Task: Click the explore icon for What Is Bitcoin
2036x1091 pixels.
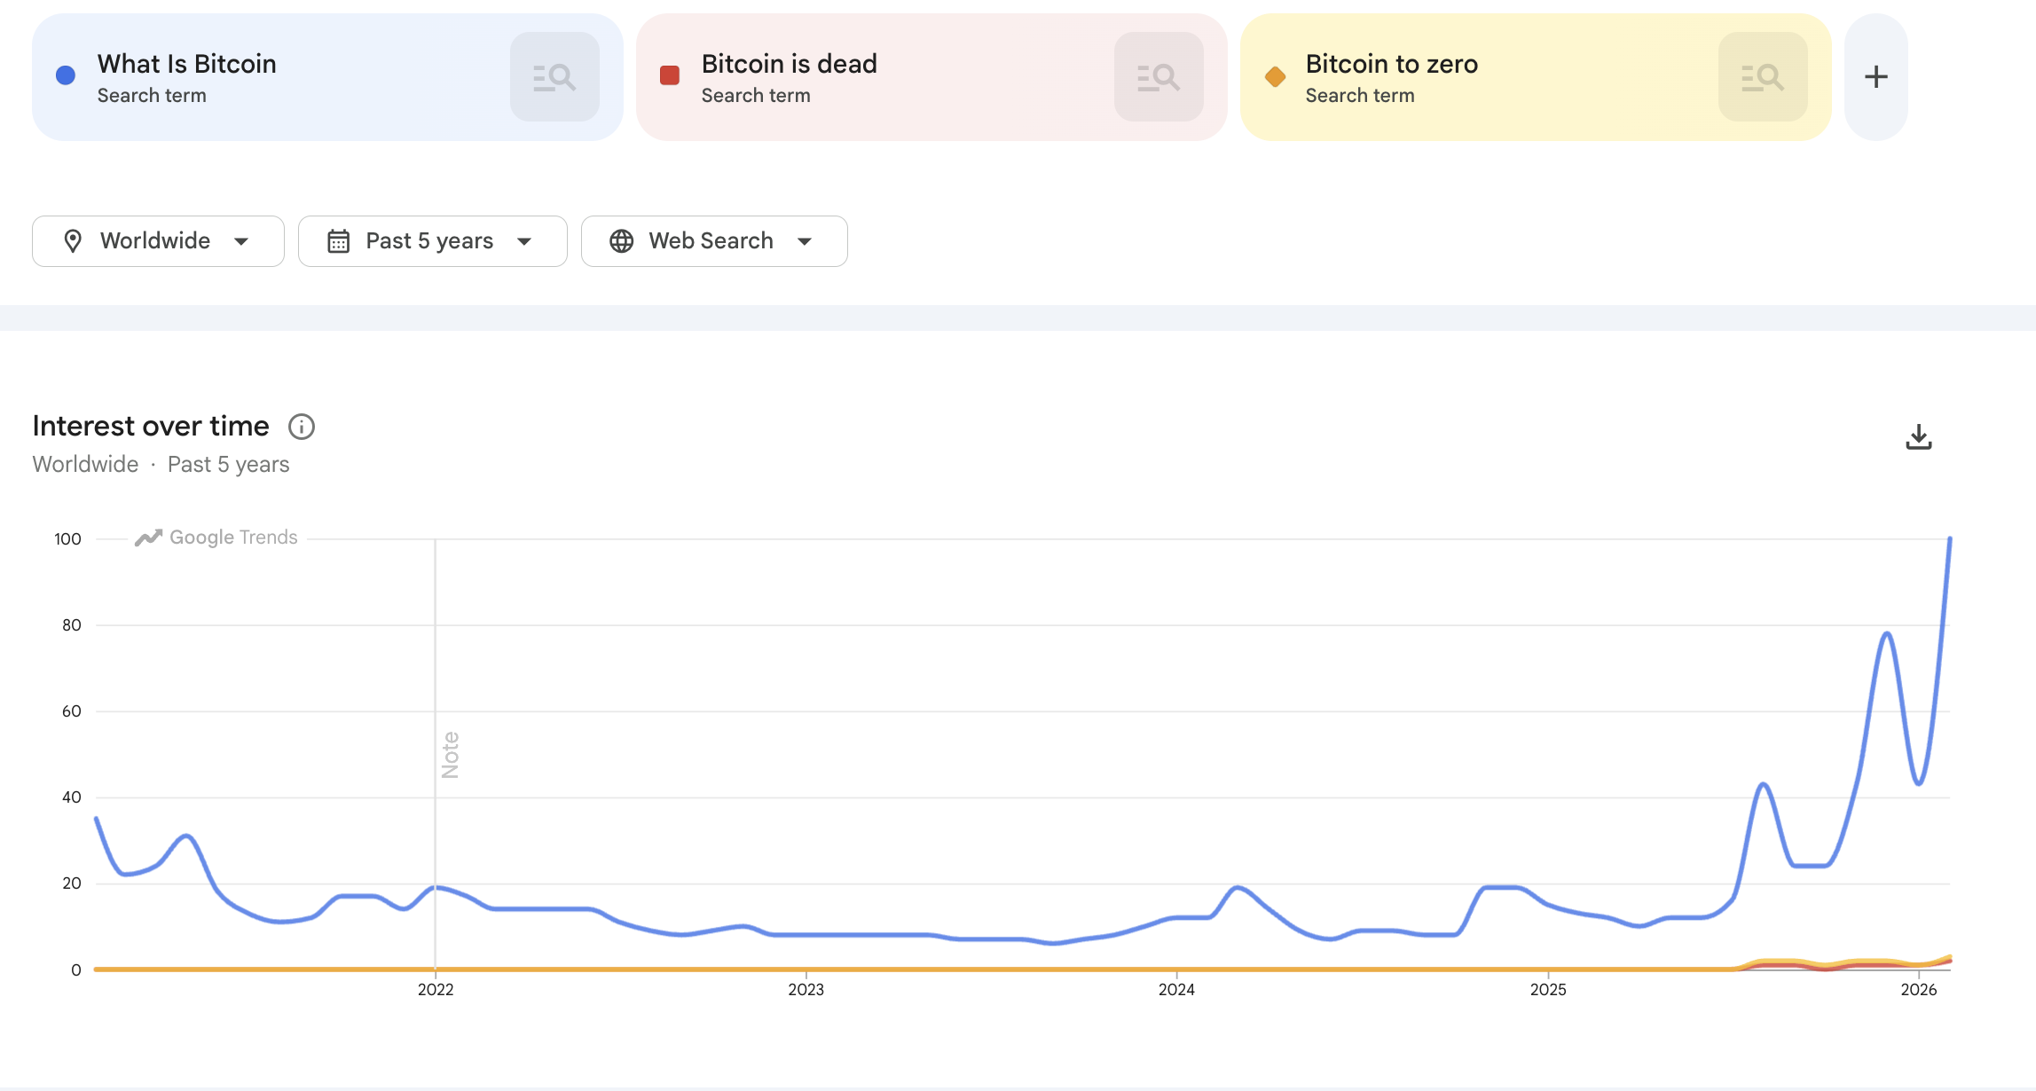Action: (554, 76)
